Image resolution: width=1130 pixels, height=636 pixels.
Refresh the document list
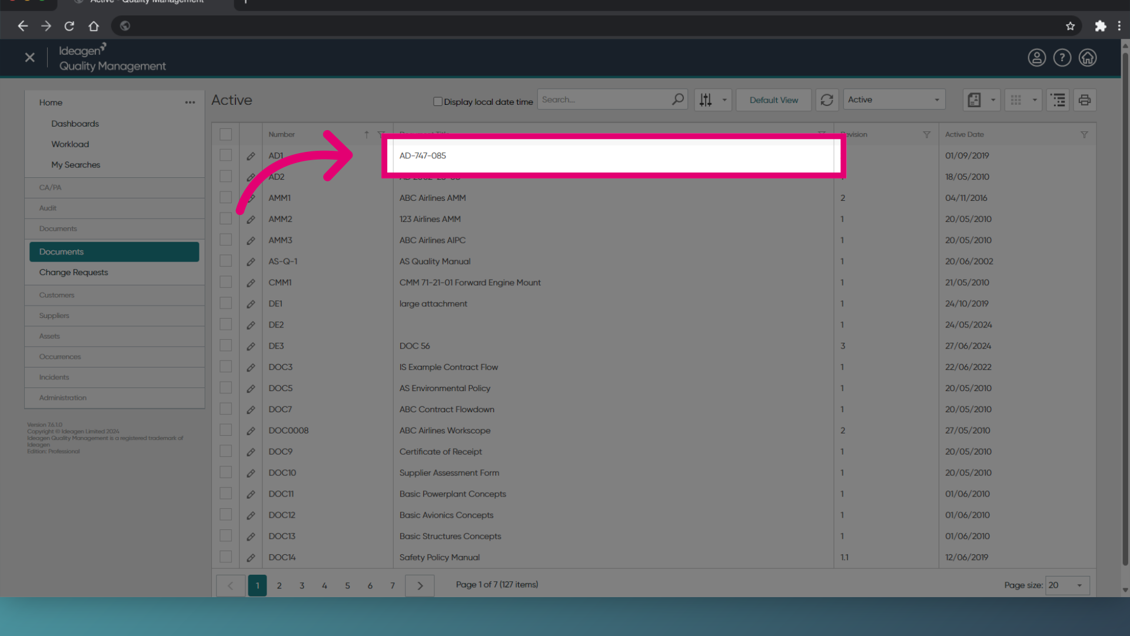point(827,100)
